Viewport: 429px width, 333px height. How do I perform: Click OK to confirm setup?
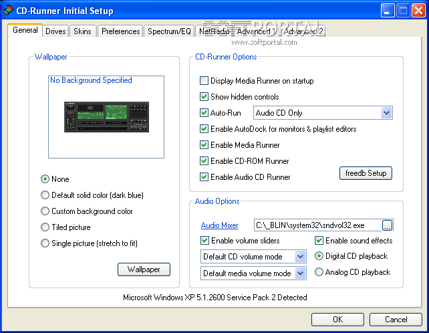tap(337, 320)
